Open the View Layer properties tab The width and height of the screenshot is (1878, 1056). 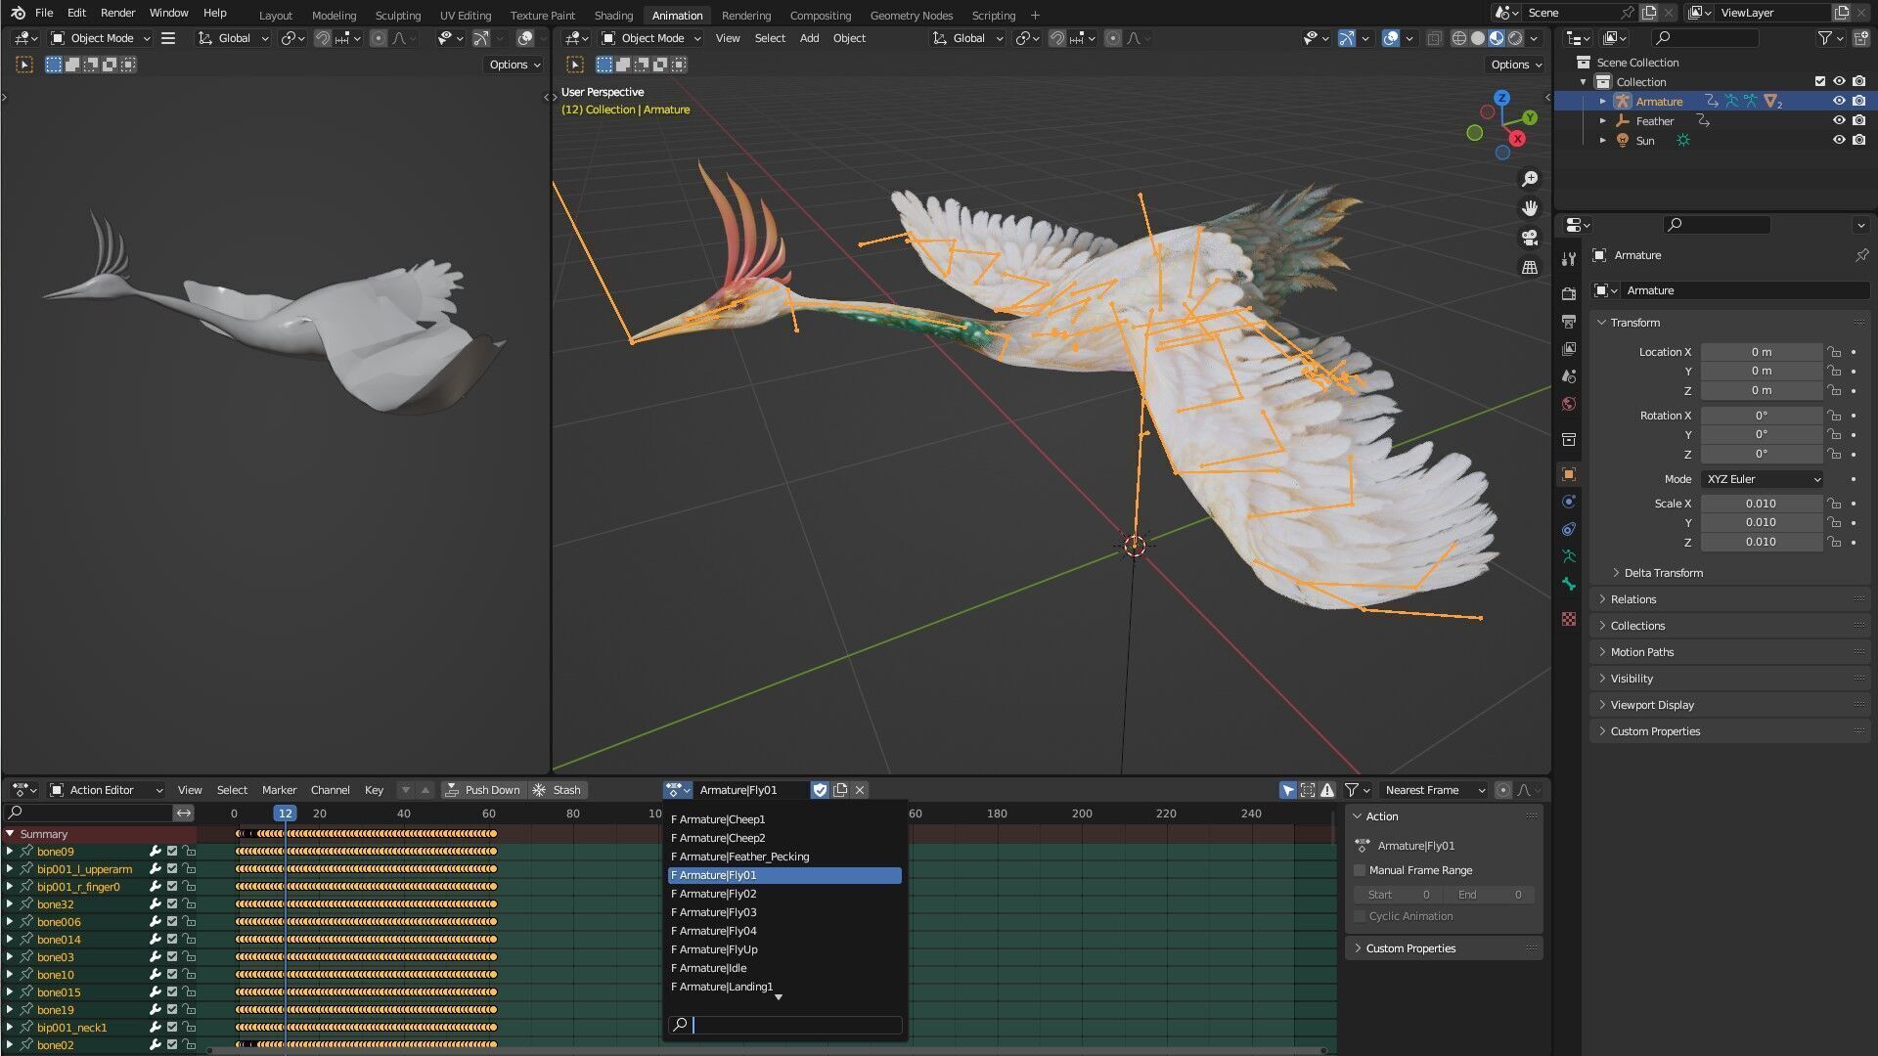pyautogui.click(x=1569, y=349)
